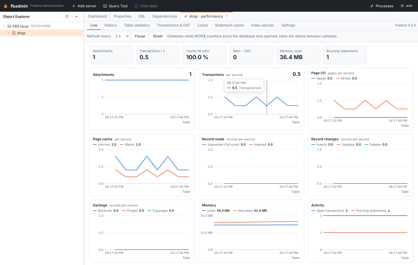This screenshot has width=418, height=265.
Task: Toggle the Fetches series in Page cache legend
Action: pyautogui.click(x=104, y=144)
